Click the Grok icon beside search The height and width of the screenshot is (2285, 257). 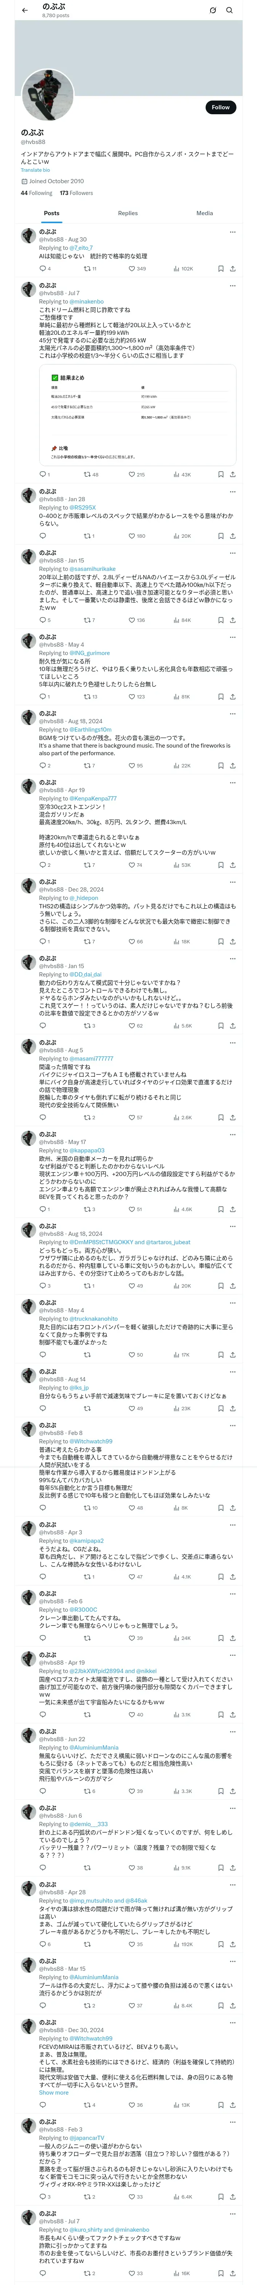213,10
